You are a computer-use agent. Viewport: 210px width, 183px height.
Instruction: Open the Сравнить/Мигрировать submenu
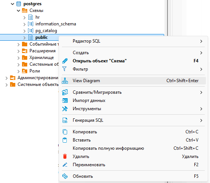pos(133,92)
